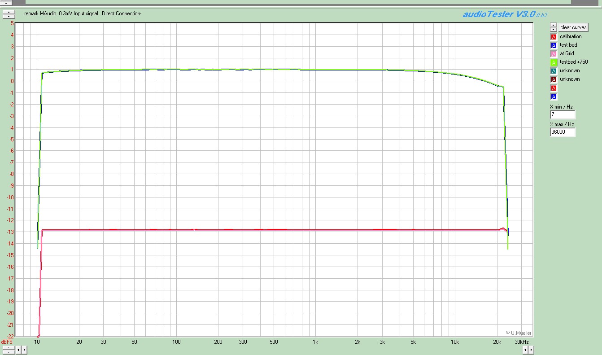Click up arrow of stepper beside clear curves
602x355 pixels.
click(554, 26)
